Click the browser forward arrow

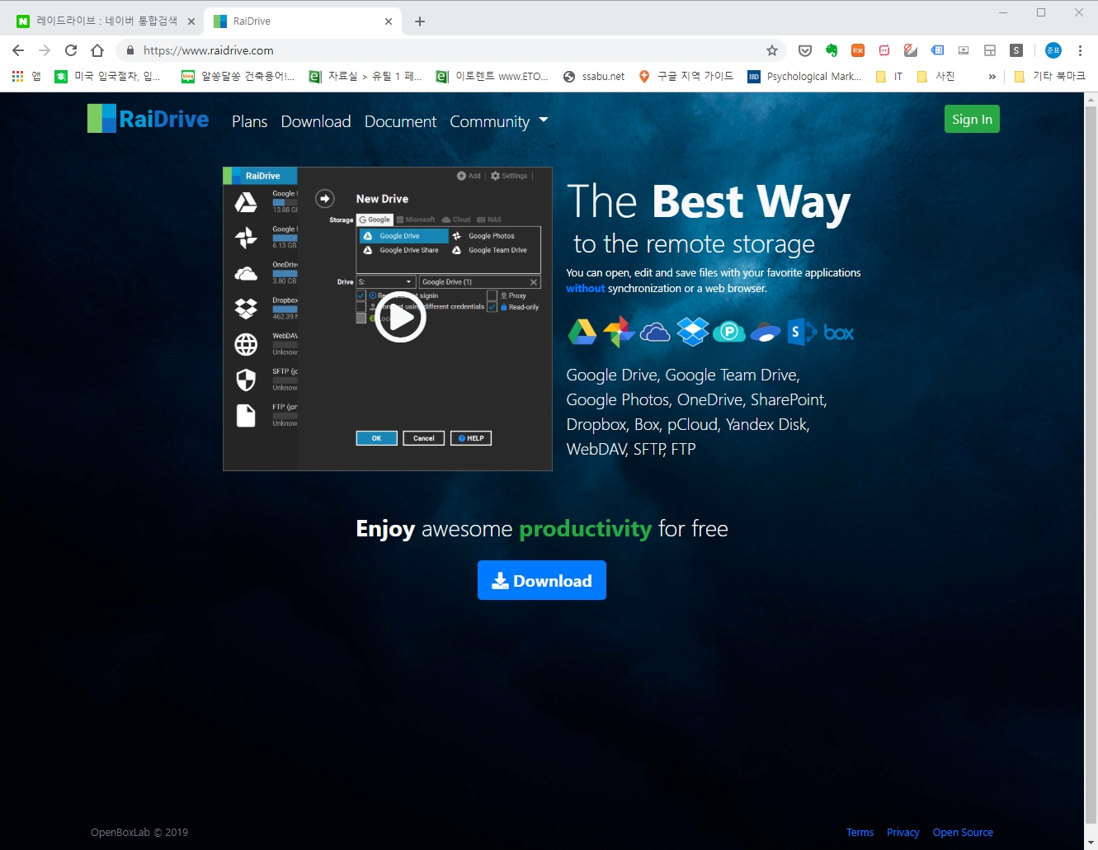click(x=45, y=50)
